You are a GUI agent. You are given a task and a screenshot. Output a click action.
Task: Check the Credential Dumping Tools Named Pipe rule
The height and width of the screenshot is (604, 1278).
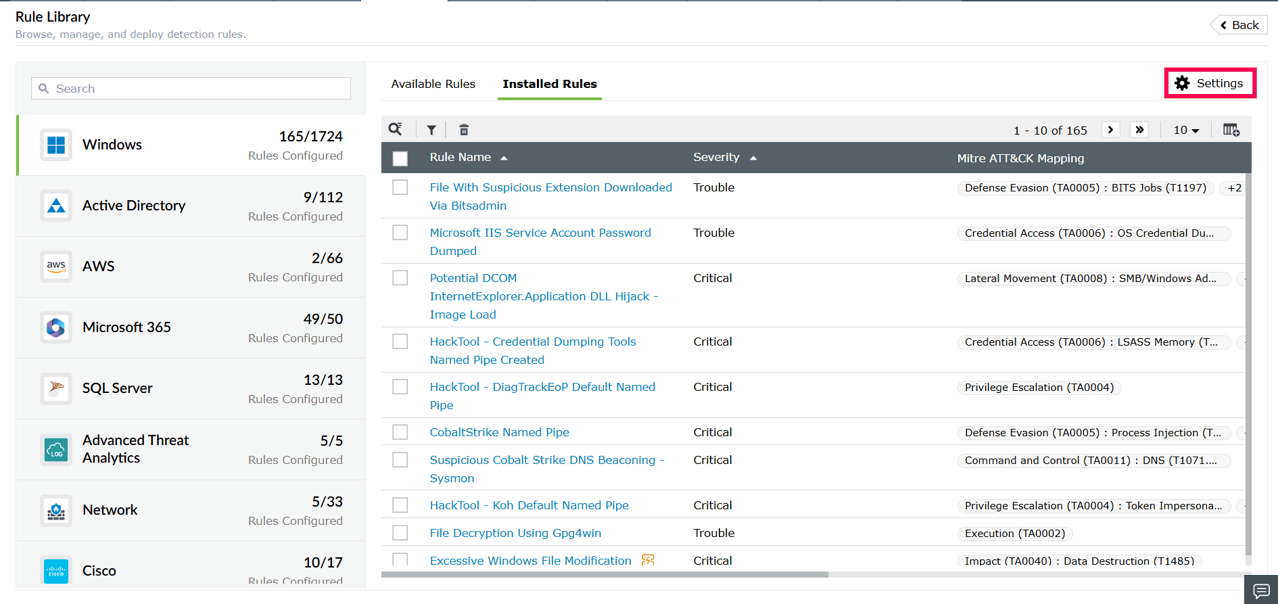(400, 342)
